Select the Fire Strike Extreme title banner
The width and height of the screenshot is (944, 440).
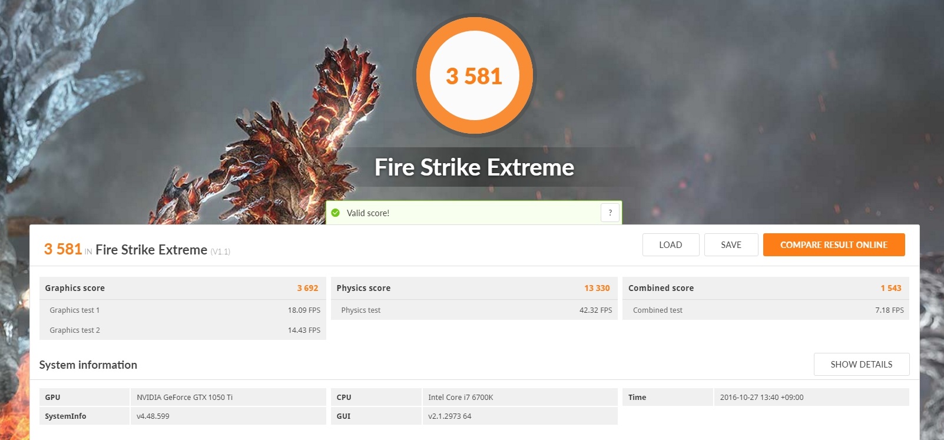coord(474,168)
